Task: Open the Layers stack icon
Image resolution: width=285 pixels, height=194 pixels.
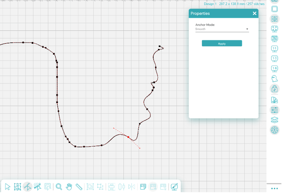Action: (x=274, y=120)
